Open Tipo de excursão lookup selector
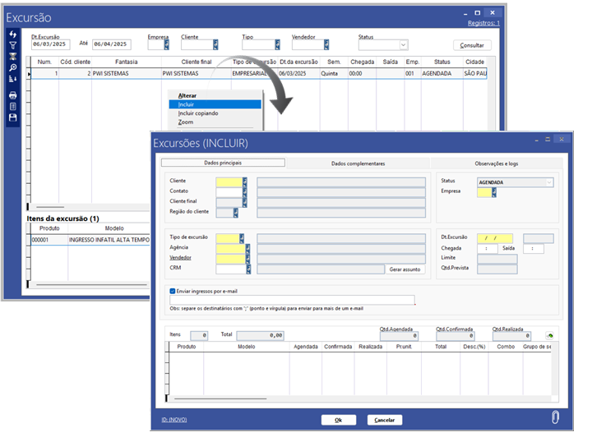Viewport: 592px width, 437px height. 243,238
